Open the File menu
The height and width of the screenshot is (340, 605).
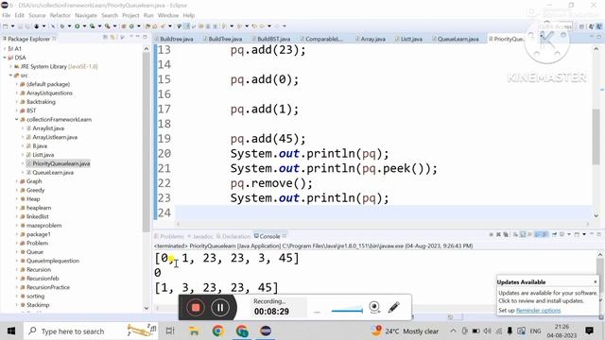(x=7, y=15)
